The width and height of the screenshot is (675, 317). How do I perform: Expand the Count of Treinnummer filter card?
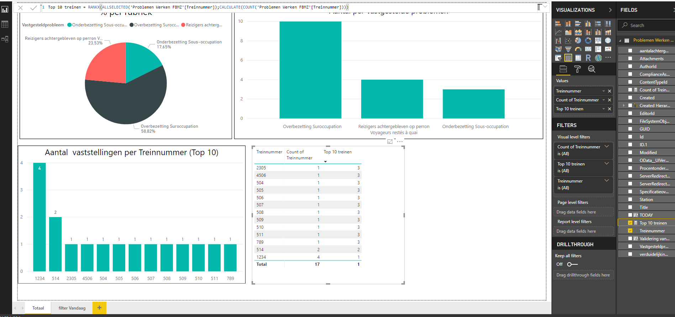[607, 147]
